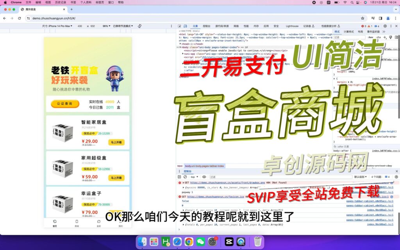Switch to the Lighthouse tab

[292, 26]
